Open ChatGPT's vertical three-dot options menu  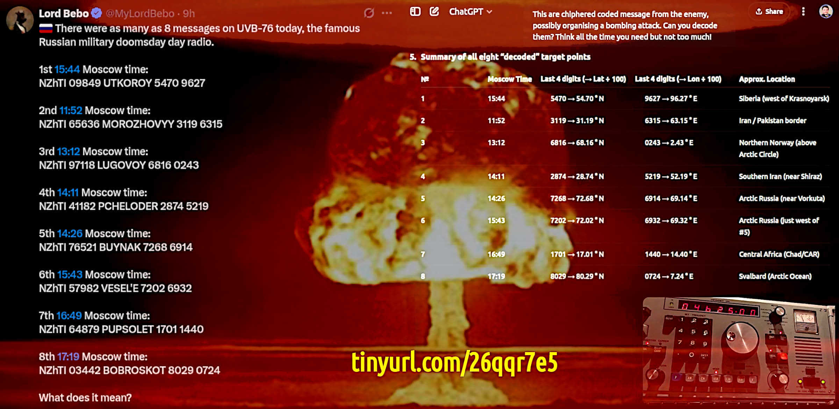(803, 12)
